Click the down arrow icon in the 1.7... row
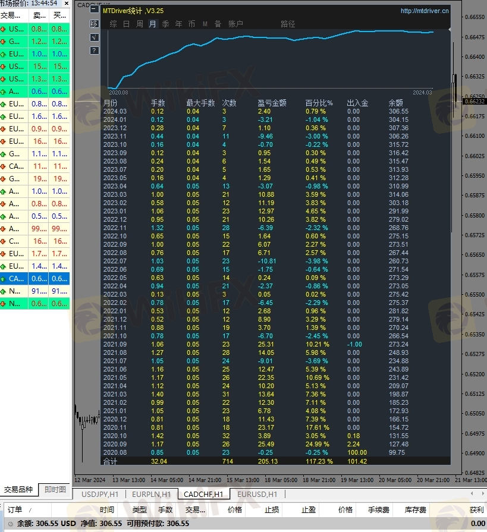The height and width of the screenshot is (532, 487). [x=3, y=254]
